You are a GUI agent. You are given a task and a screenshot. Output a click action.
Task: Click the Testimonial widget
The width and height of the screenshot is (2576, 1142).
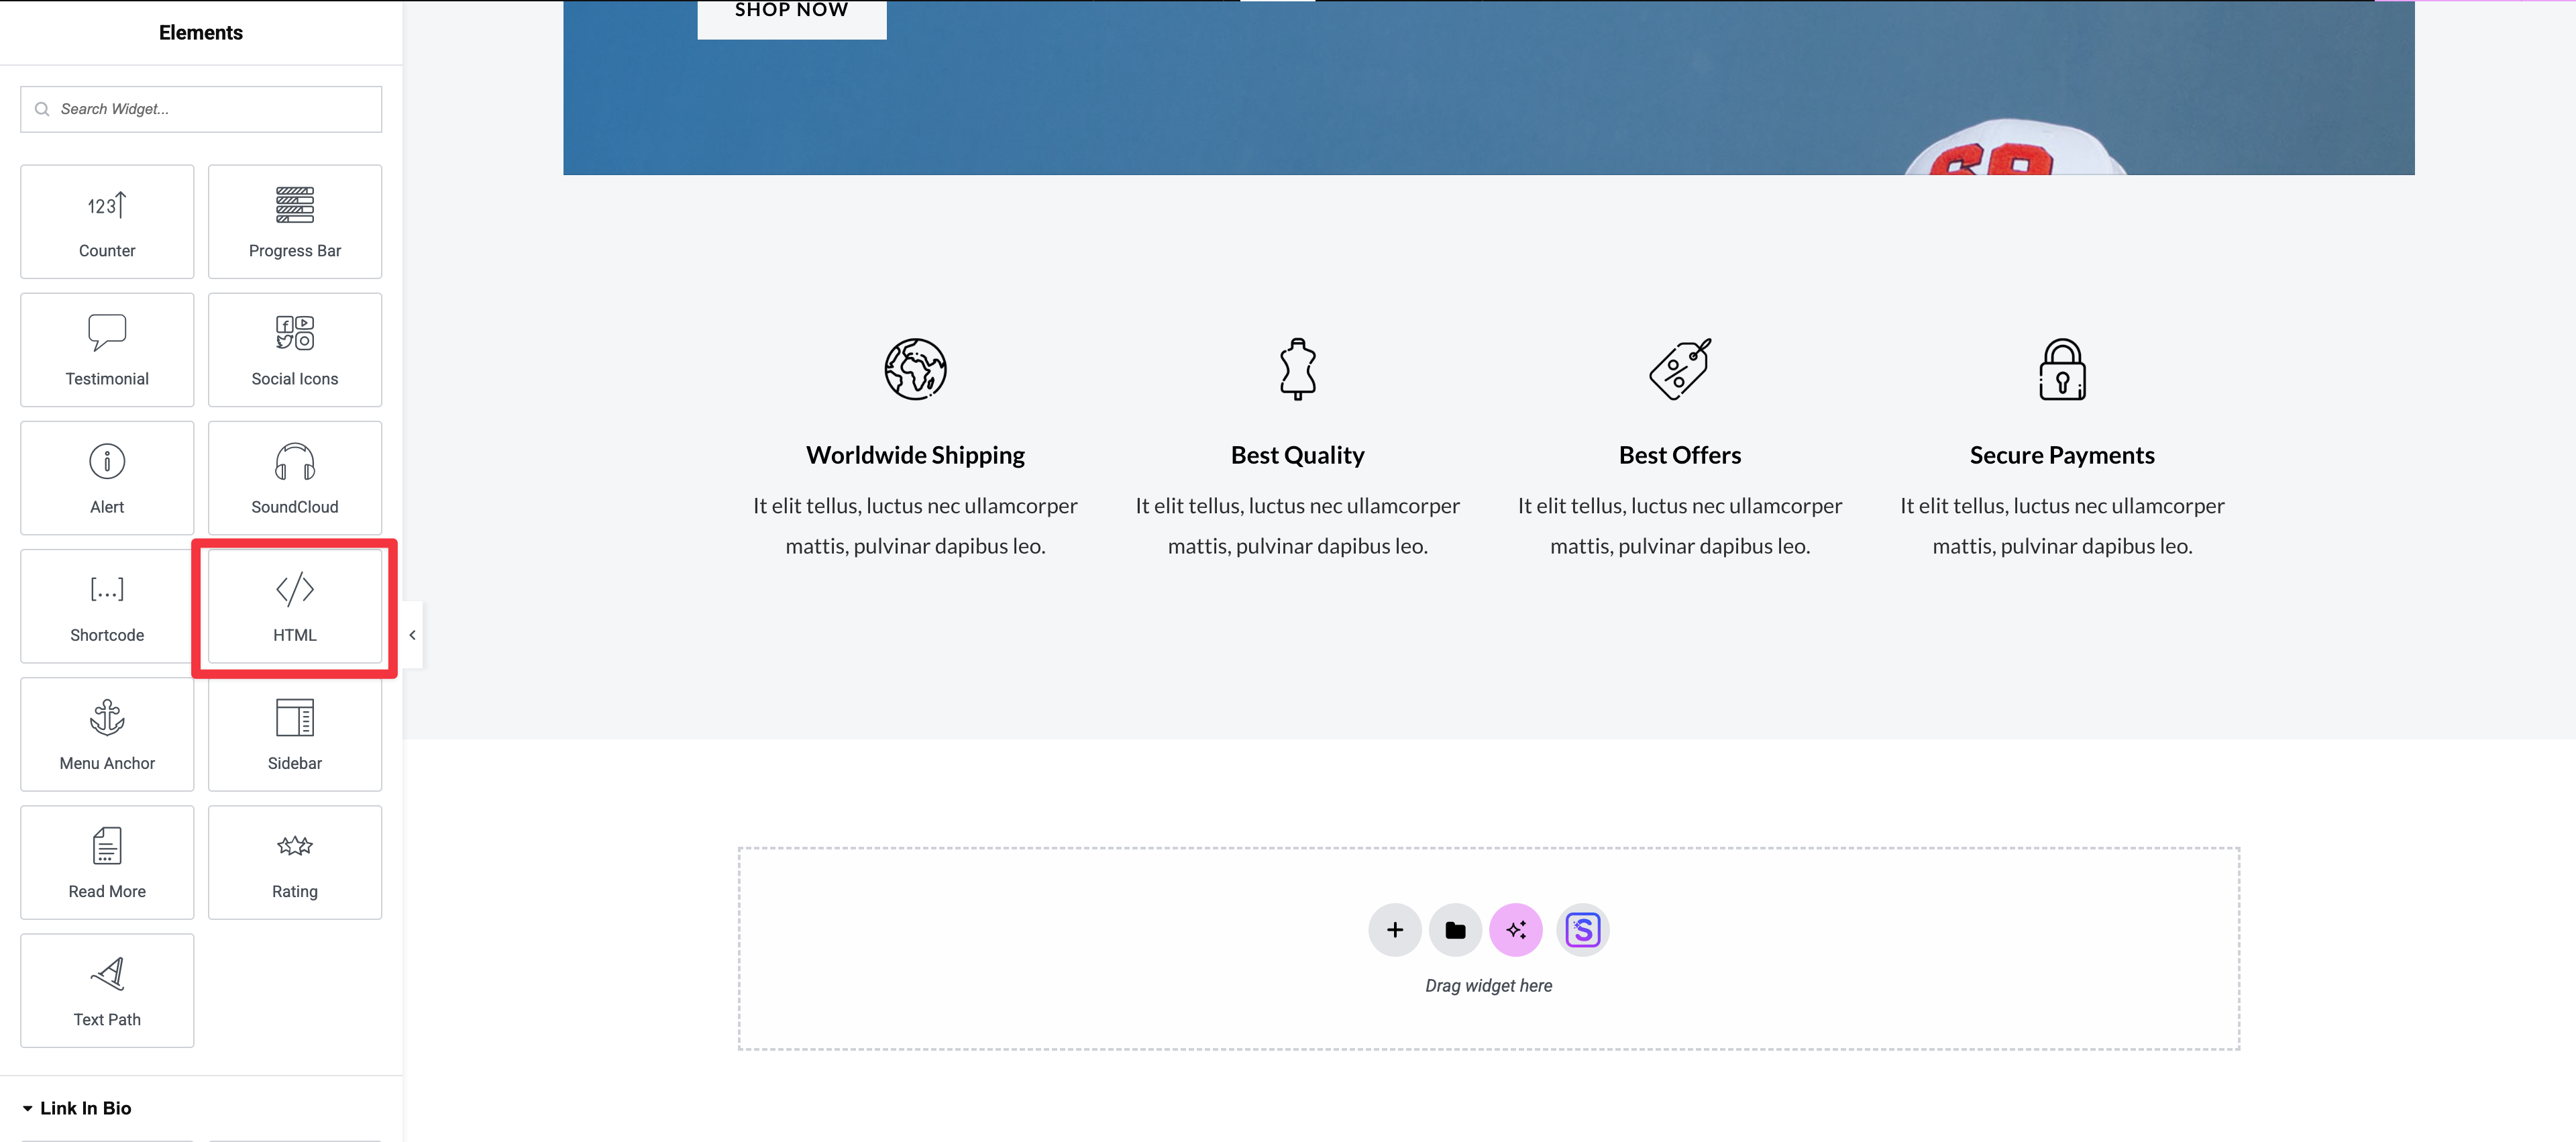coord(107,349)
